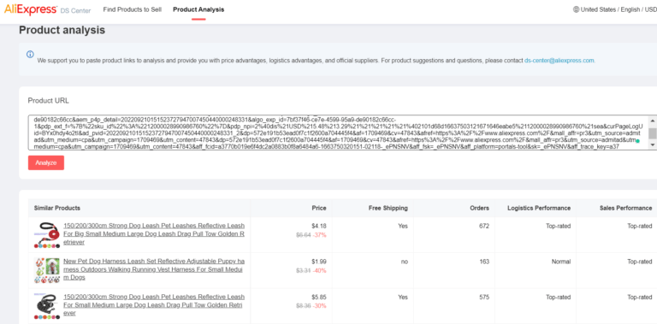Select the Product Analysis tab

point(198,9)
